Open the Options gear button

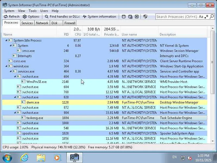point(31,17)
